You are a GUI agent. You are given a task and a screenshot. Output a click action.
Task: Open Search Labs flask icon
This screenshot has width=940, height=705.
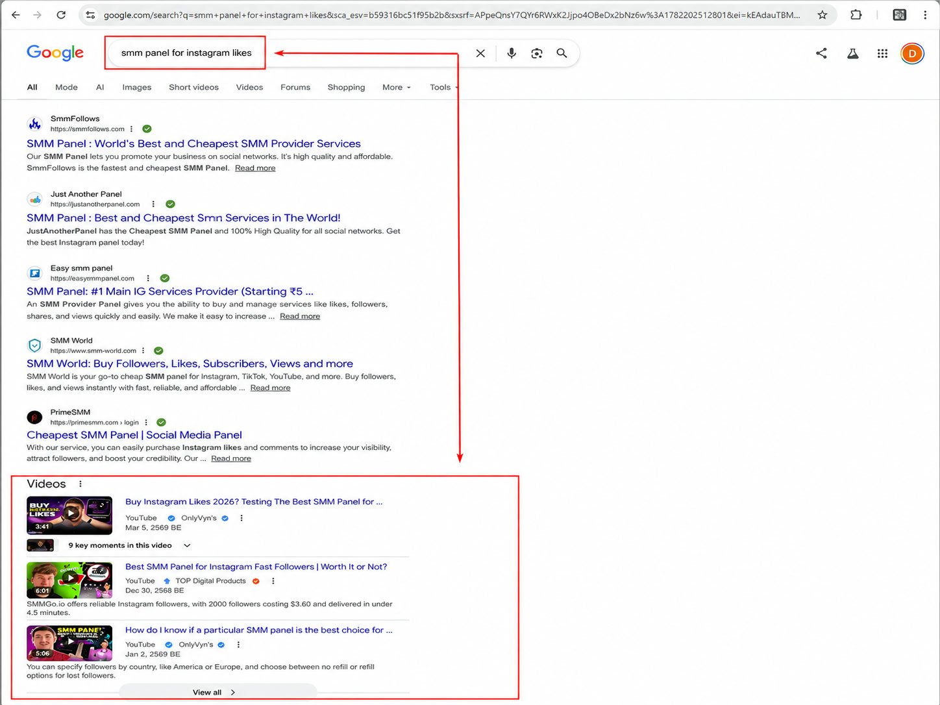pyautogui.click(x=853, y=53)
